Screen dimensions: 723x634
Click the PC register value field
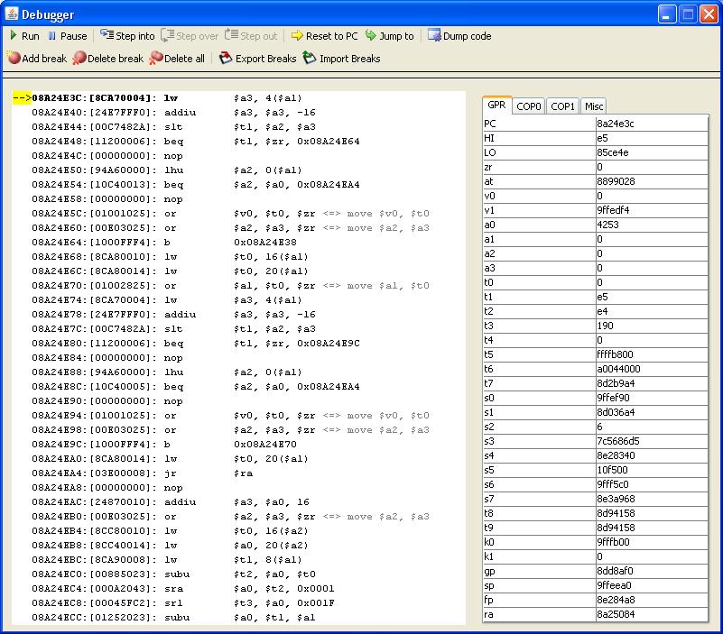(651, 124)
